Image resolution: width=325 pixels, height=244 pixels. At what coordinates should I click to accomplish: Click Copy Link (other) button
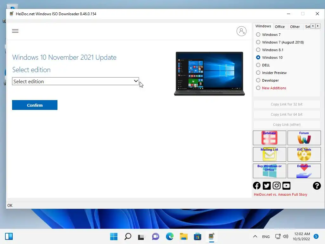tap(287, 125)
